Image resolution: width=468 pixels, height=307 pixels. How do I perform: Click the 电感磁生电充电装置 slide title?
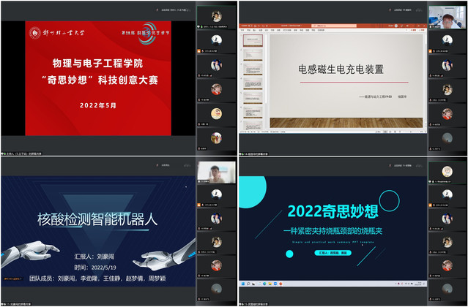pyautogui.click(x=341, y=70)
